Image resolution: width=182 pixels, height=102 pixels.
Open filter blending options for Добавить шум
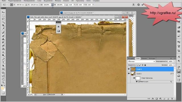(171, 82)
